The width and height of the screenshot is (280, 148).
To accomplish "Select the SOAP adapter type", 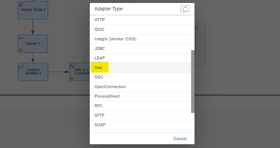I will [x=140, y=125].
